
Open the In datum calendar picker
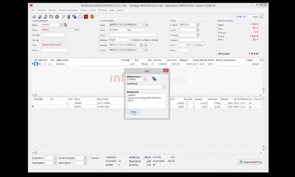[198, 25]
